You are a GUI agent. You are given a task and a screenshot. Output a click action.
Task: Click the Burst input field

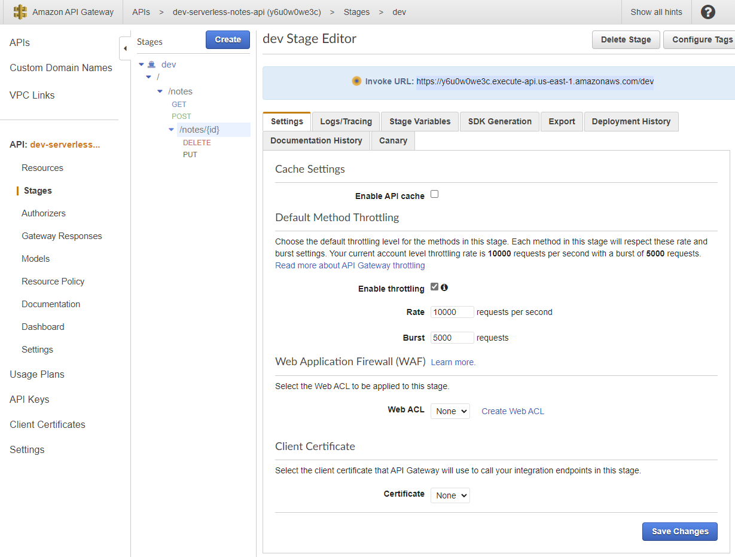(x=452, y=338)
